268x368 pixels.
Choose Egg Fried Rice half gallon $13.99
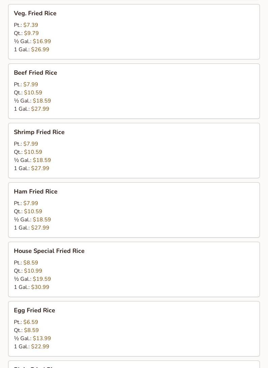[42, 338]
